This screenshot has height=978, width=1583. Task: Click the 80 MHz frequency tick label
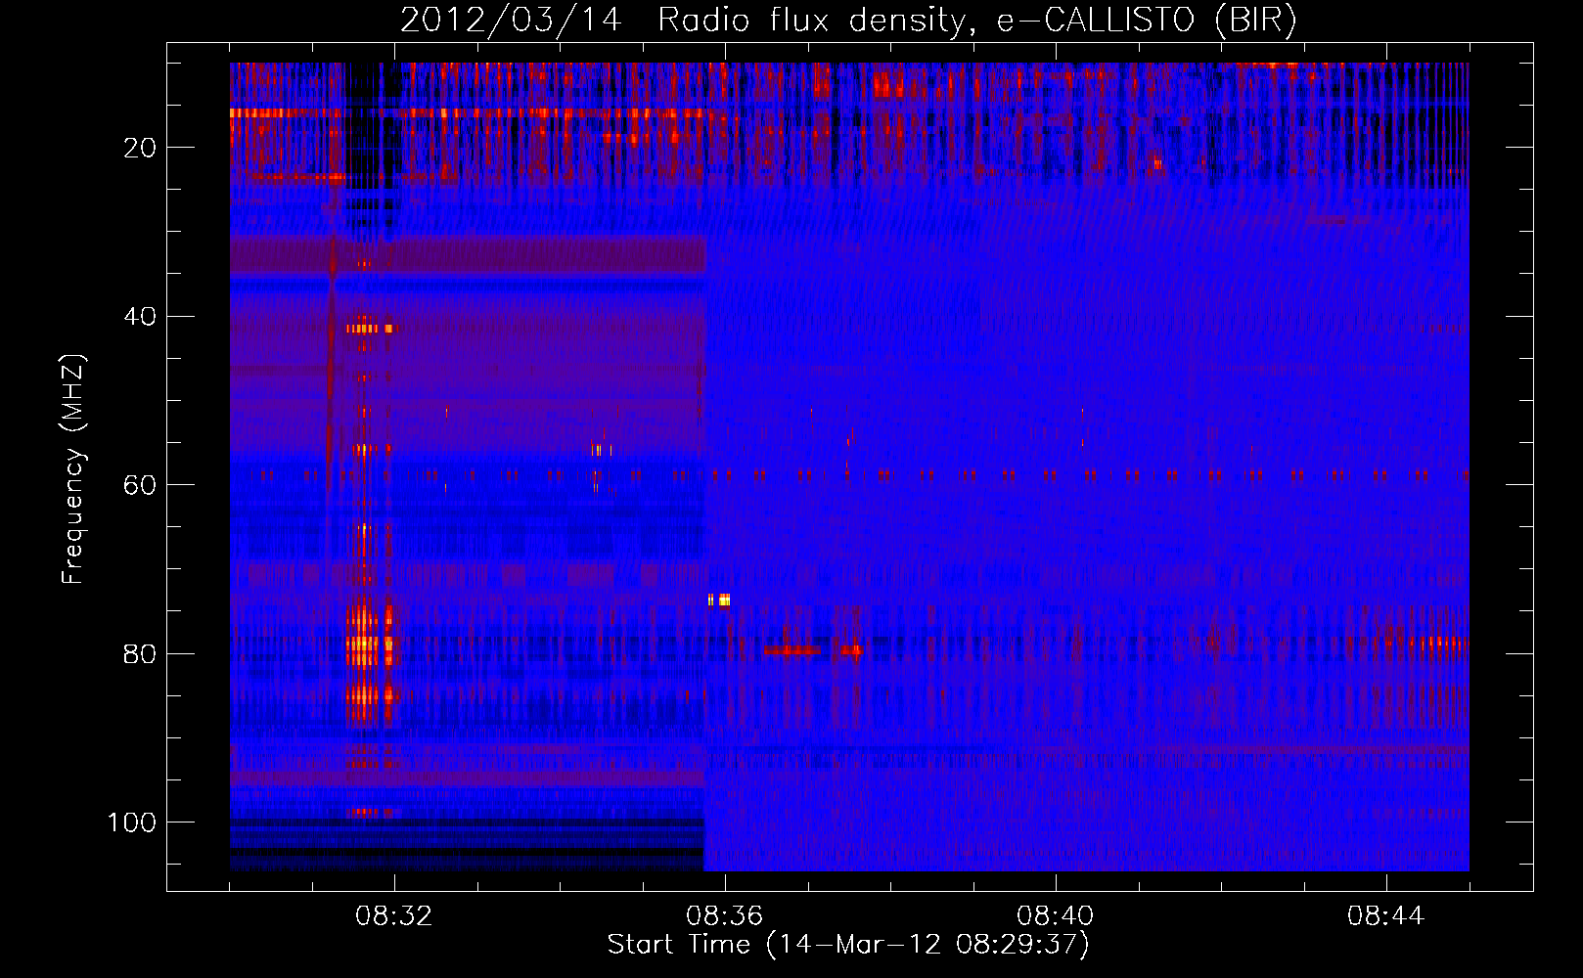point(140,654)
